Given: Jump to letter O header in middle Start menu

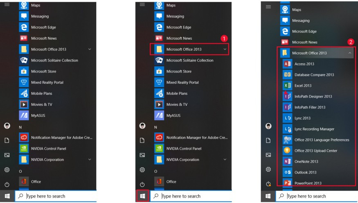Looking at the screenshot, I should [156, 171].
